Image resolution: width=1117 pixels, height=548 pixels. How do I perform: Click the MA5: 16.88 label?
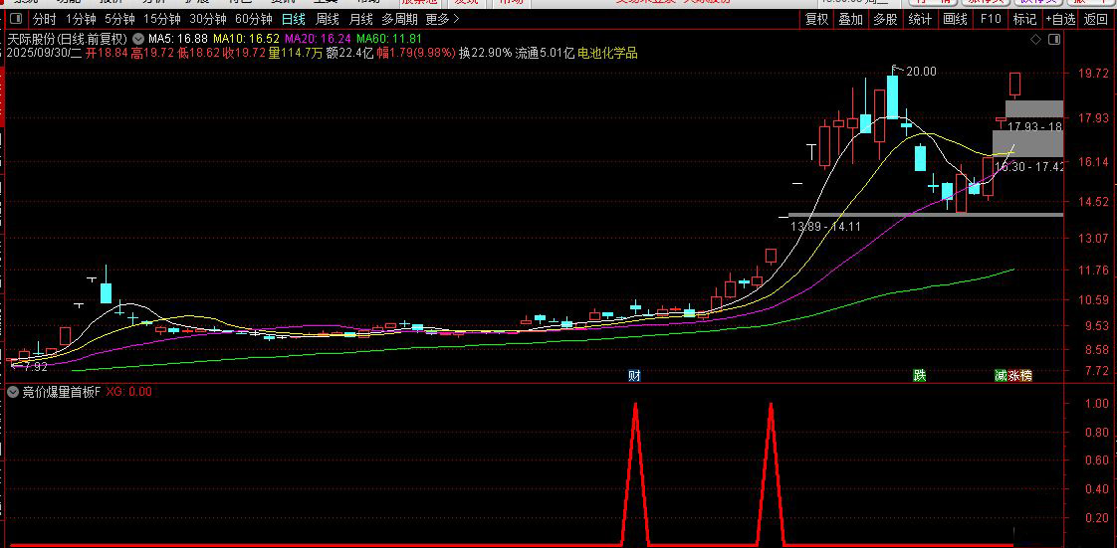[177, 39]
